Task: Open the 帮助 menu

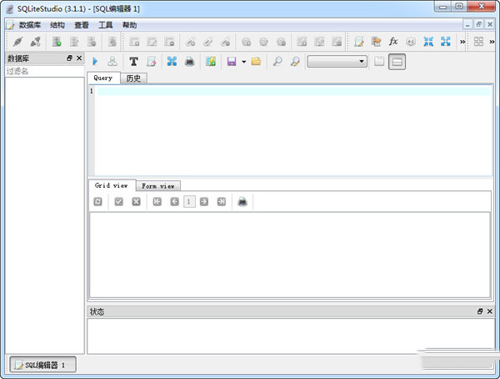Action: pyautogui.click(x=130, y=25)
